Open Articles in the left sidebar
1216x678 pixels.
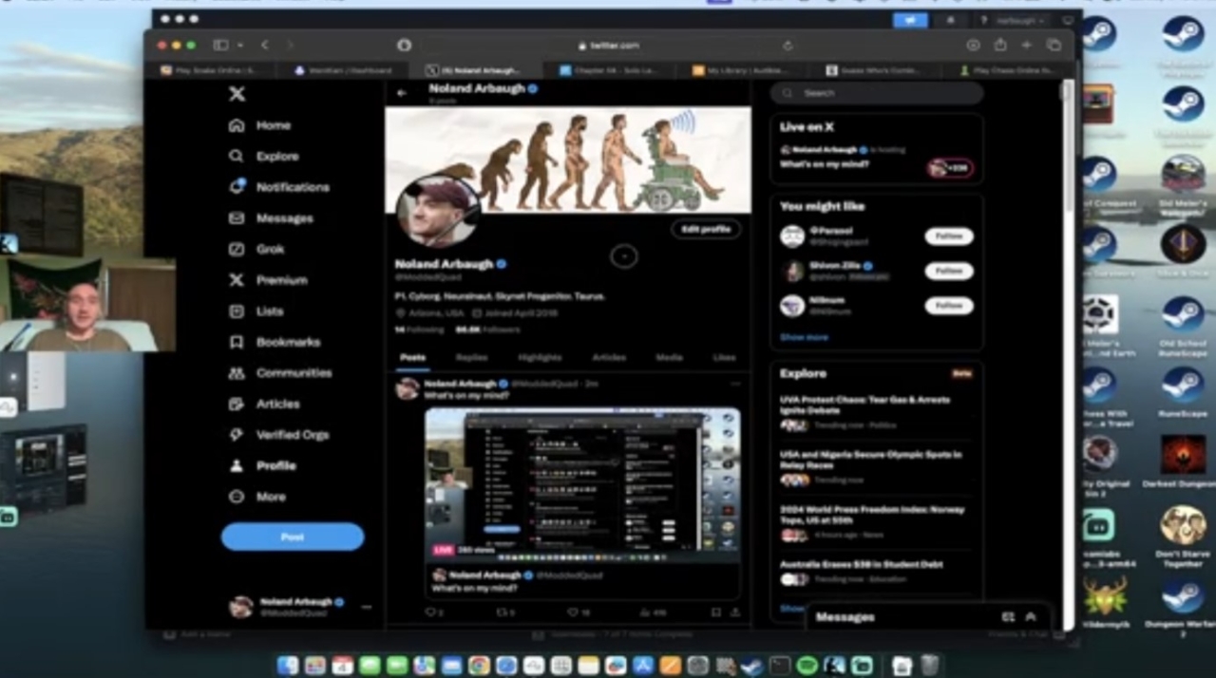pyautogui.click(x=264, y=404)
